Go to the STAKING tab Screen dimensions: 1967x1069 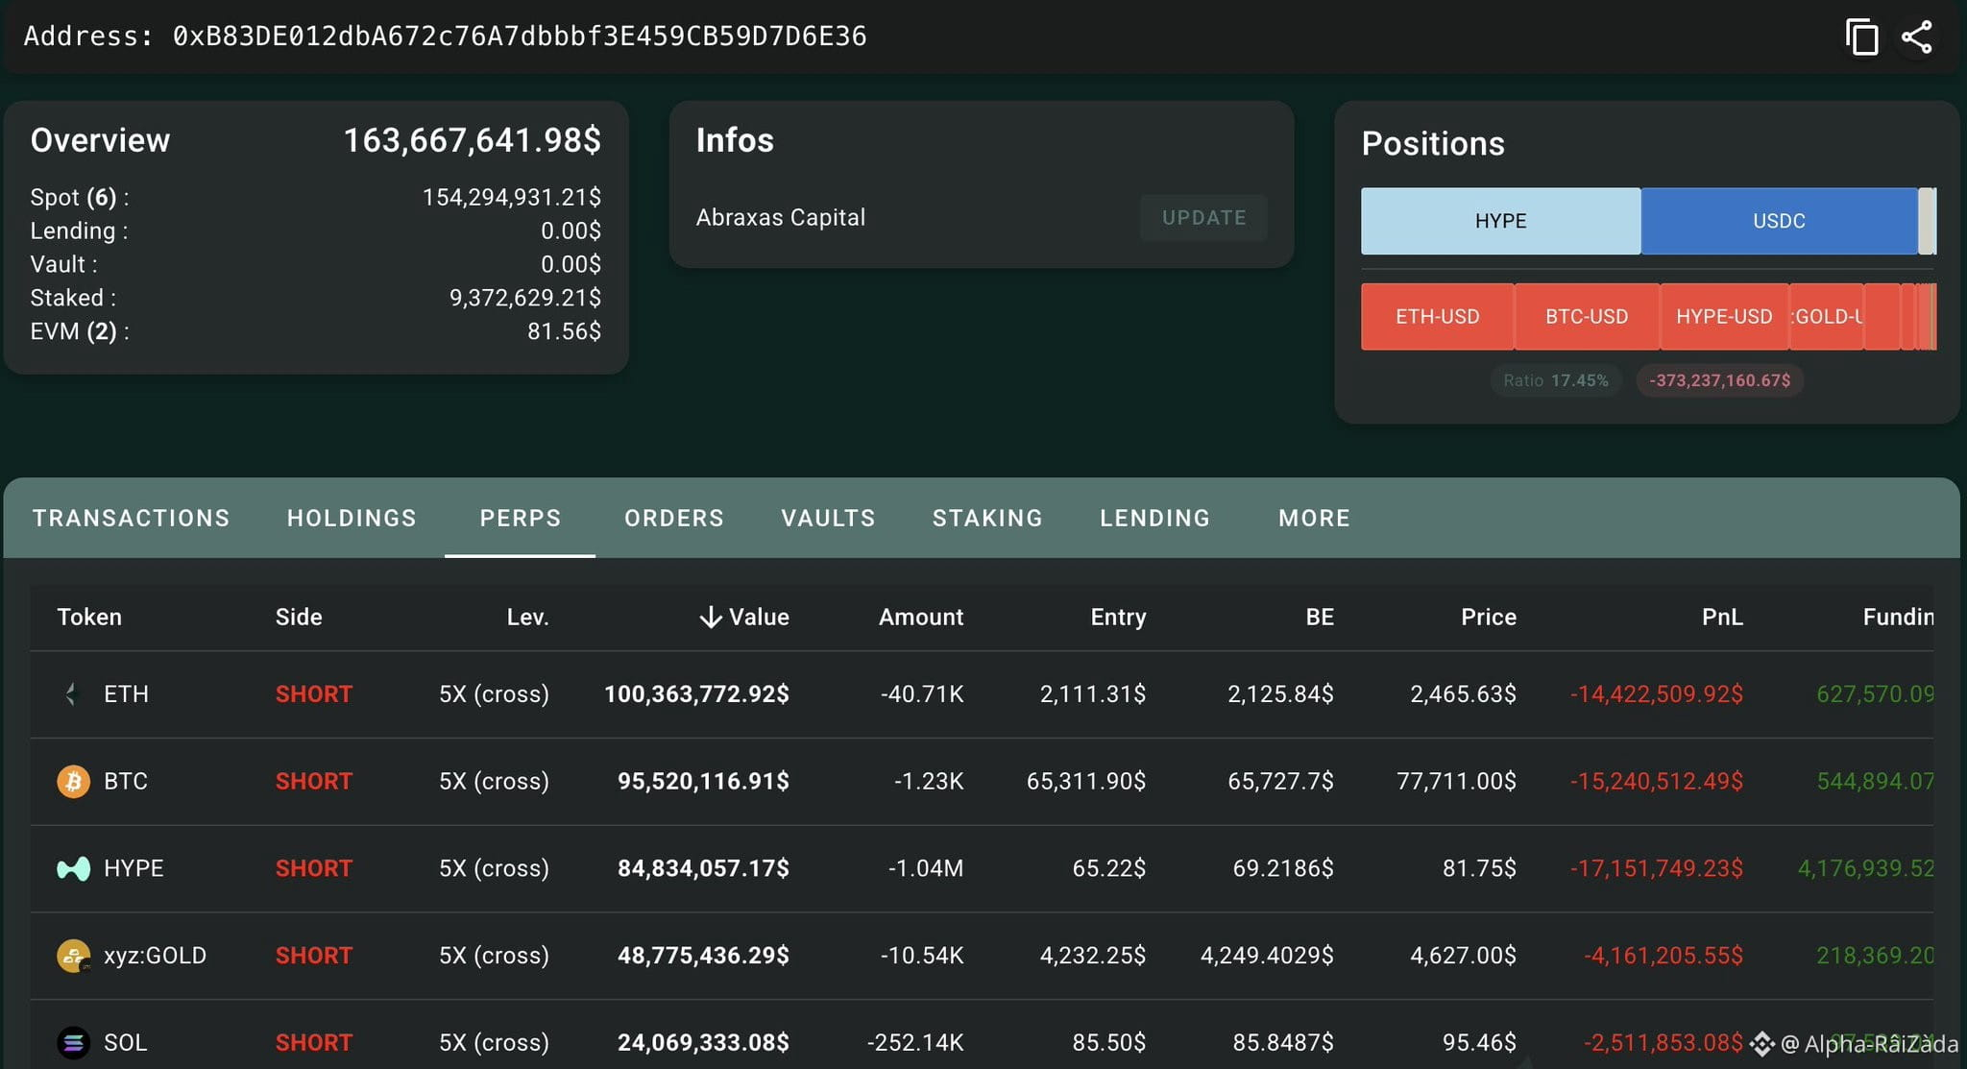(987, 518)
